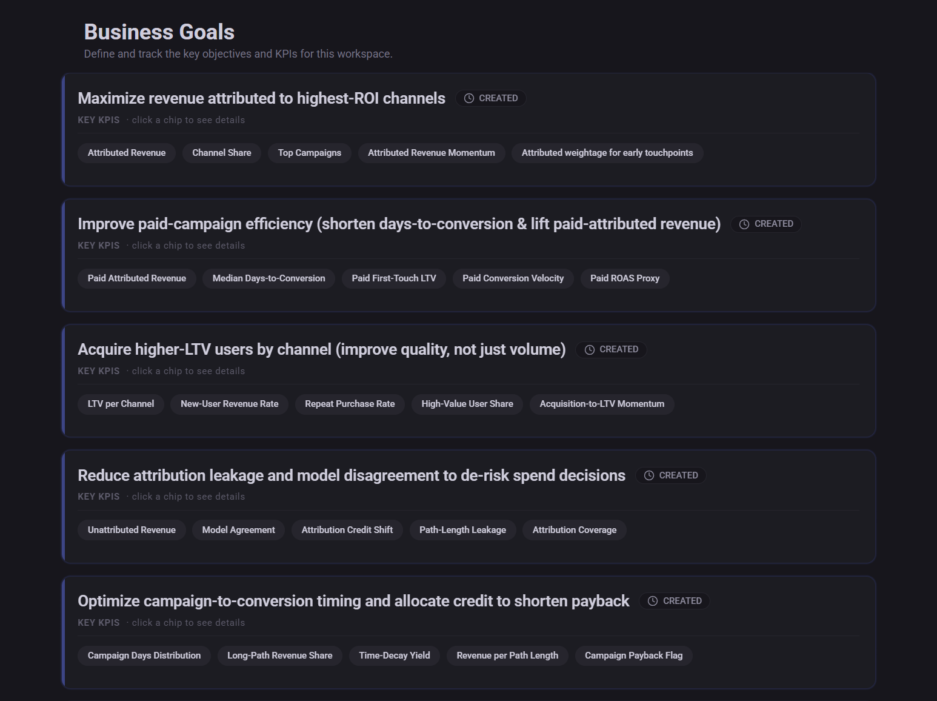Image resolution: width=937 pixels, height=701 pixels.
Task: Open the Repeat Purchase Rate chip
Action: pyautogui.click(x=350, y=404)
